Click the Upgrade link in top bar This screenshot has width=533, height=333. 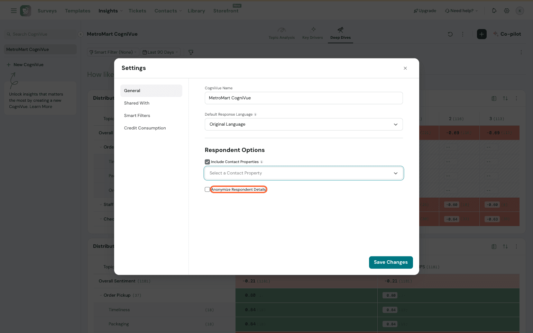[x=425, y=11]
